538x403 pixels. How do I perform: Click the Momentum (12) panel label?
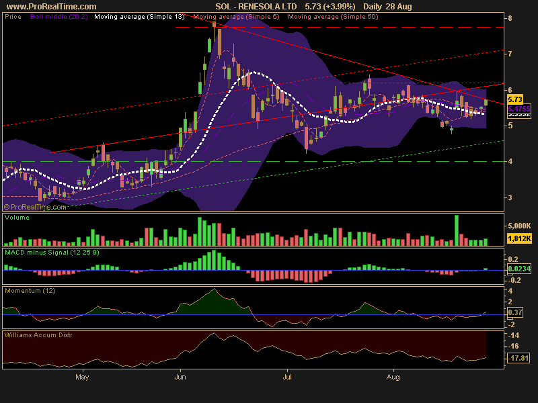30,291
